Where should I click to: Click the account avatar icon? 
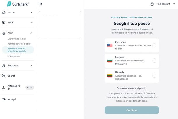[152, 4]
